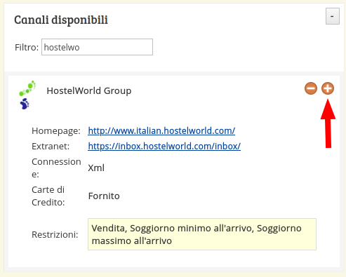This screenshot has width=346, height=277.
Task: Collapse the Canali disponibili panel
Action: 333,16
